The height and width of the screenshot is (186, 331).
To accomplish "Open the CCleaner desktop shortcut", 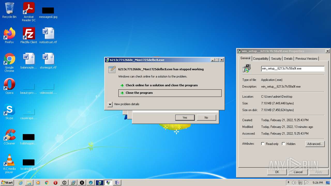I will [9, 137].
